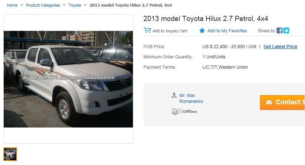Screen dimensions: 305x165
Task: Go to Product Categories breadcrumb
Action: [x=43, y=5]
